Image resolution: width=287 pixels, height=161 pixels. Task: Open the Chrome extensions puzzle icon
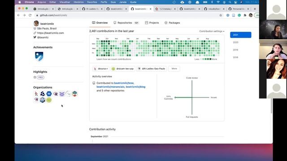tap(245, 15)
